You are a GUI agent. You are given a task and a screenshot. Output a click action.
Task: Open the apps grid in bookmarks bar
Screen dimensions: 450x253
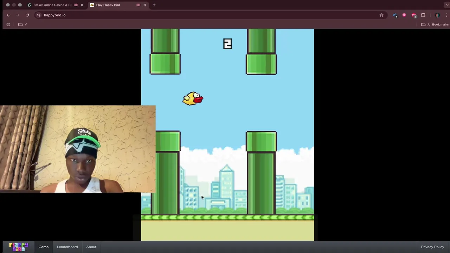click(x=8, y=25)
